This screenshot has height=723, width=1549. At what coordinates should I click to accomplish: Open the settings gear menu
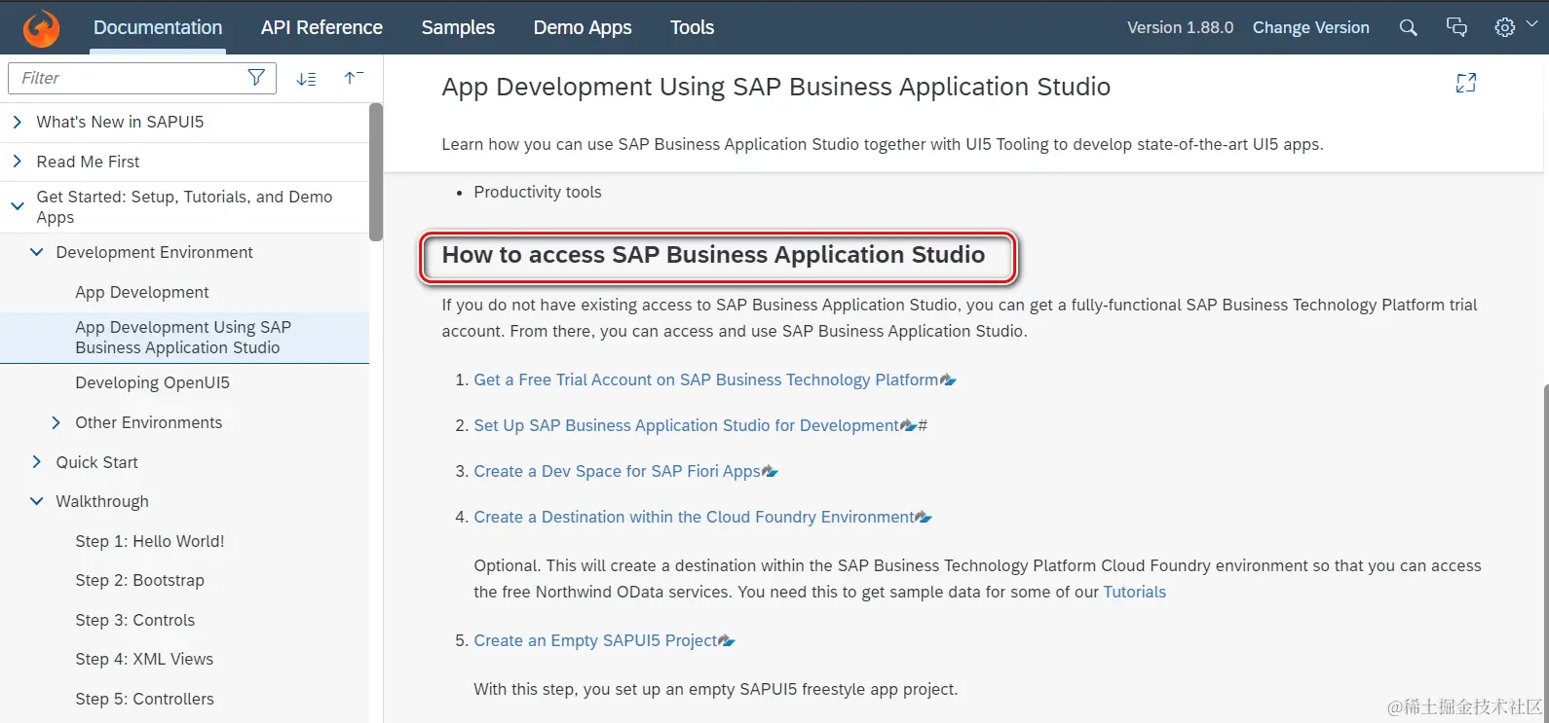point(1504,27)
